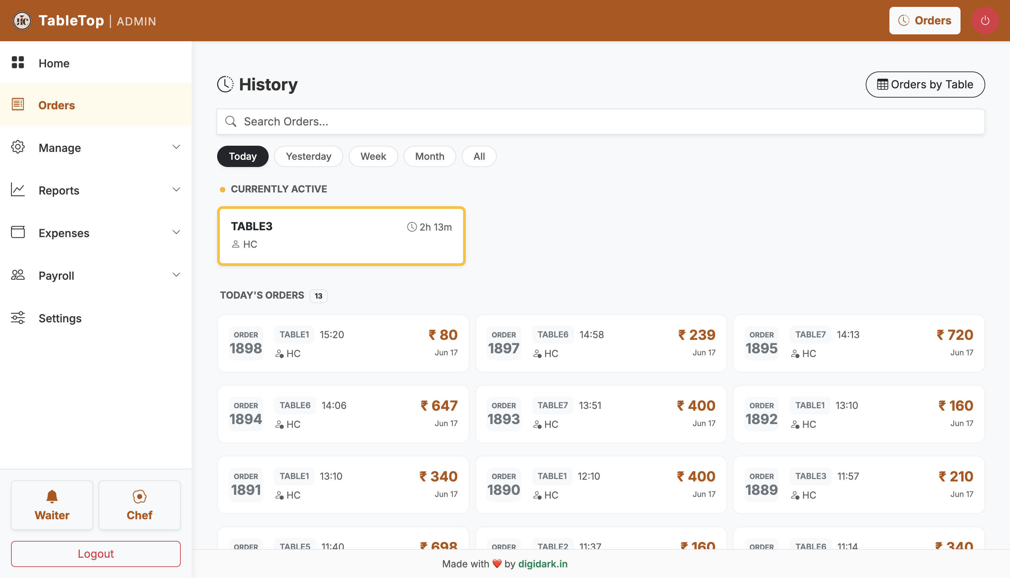The width and height of the screenshot is (1010, 578).
Task: Click the user icon on order 1889
Action: pos(795,495)
